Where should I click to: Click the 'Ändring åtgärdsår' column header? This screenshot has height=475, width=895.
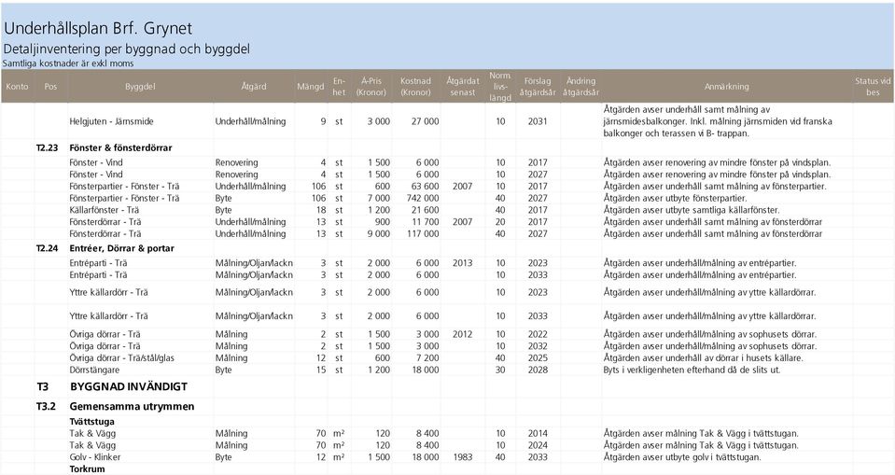pyautogui.click(x=581, y=87)
